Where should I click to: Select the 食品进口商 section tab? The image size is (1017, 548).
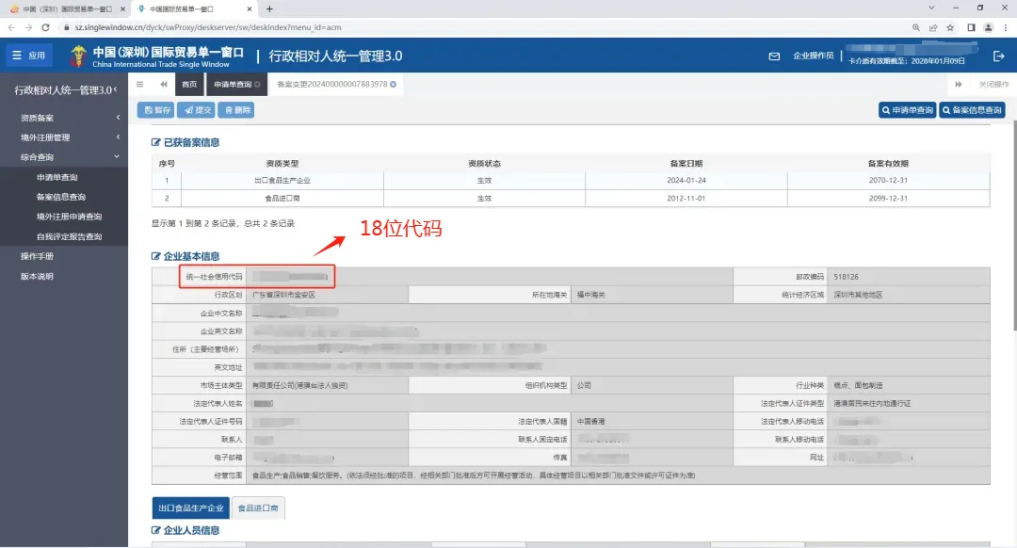click(x=258, y=508)
